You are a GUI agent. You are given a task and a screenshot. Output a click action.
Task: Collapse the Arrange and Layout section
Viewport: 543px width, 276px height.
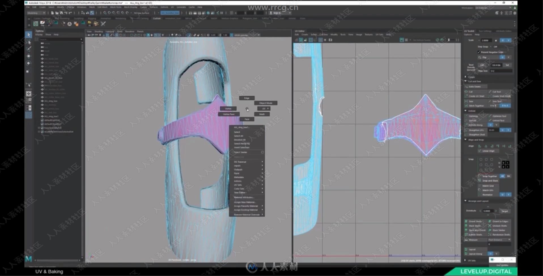[466, 201]
